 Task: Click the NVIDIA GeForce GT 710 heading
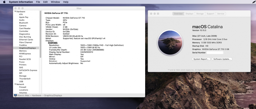click(x=56, y=13)
